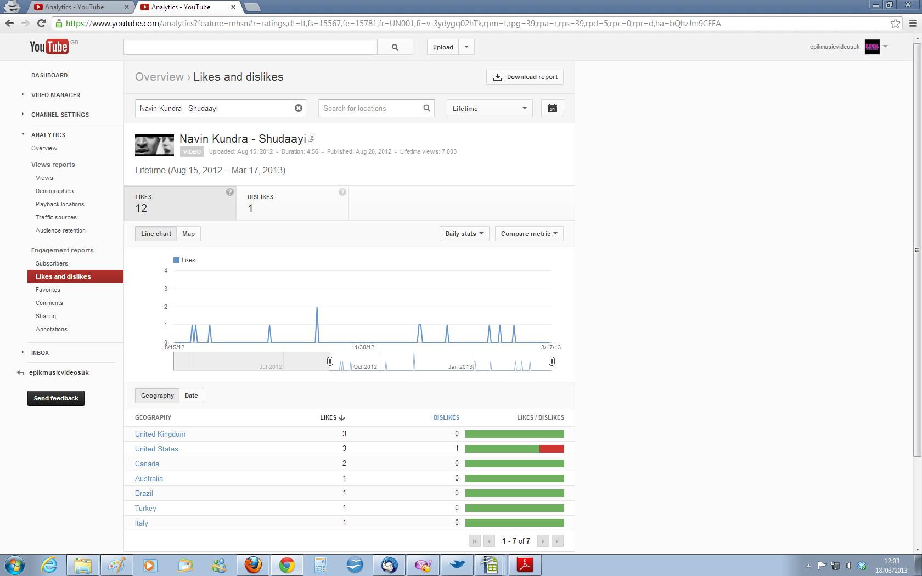
Task: Click the Dislikes metric help question mark
Action: coord(342,192)
